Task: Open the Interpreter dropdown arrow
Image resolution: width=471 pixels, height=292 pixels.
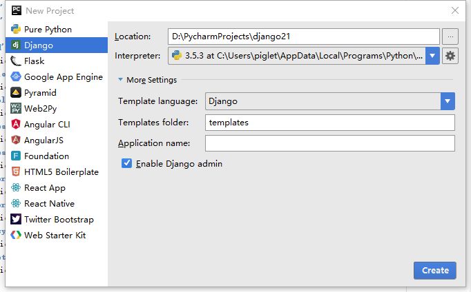Action: coord(432,56)
